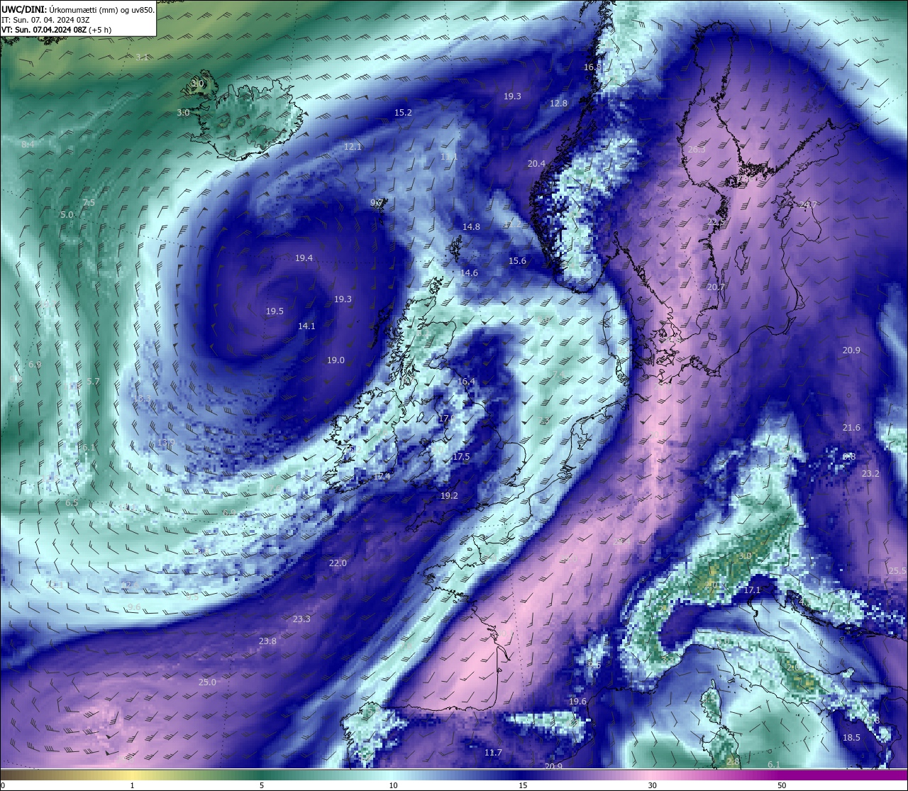Select the 19.5 value label at the low's centre
Image resolution: width=908 pixels, height=791 pixels.
(x=275, y=311)
